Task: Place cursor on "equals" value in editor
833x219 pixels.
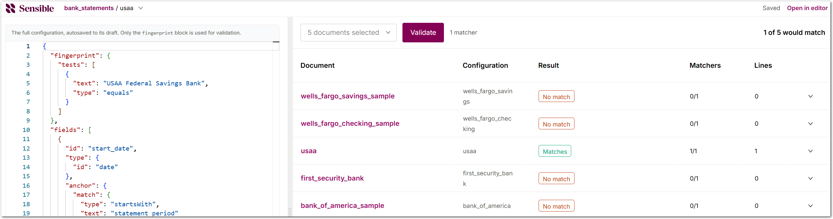Action: pyautogui.click(x=118, y=93)
